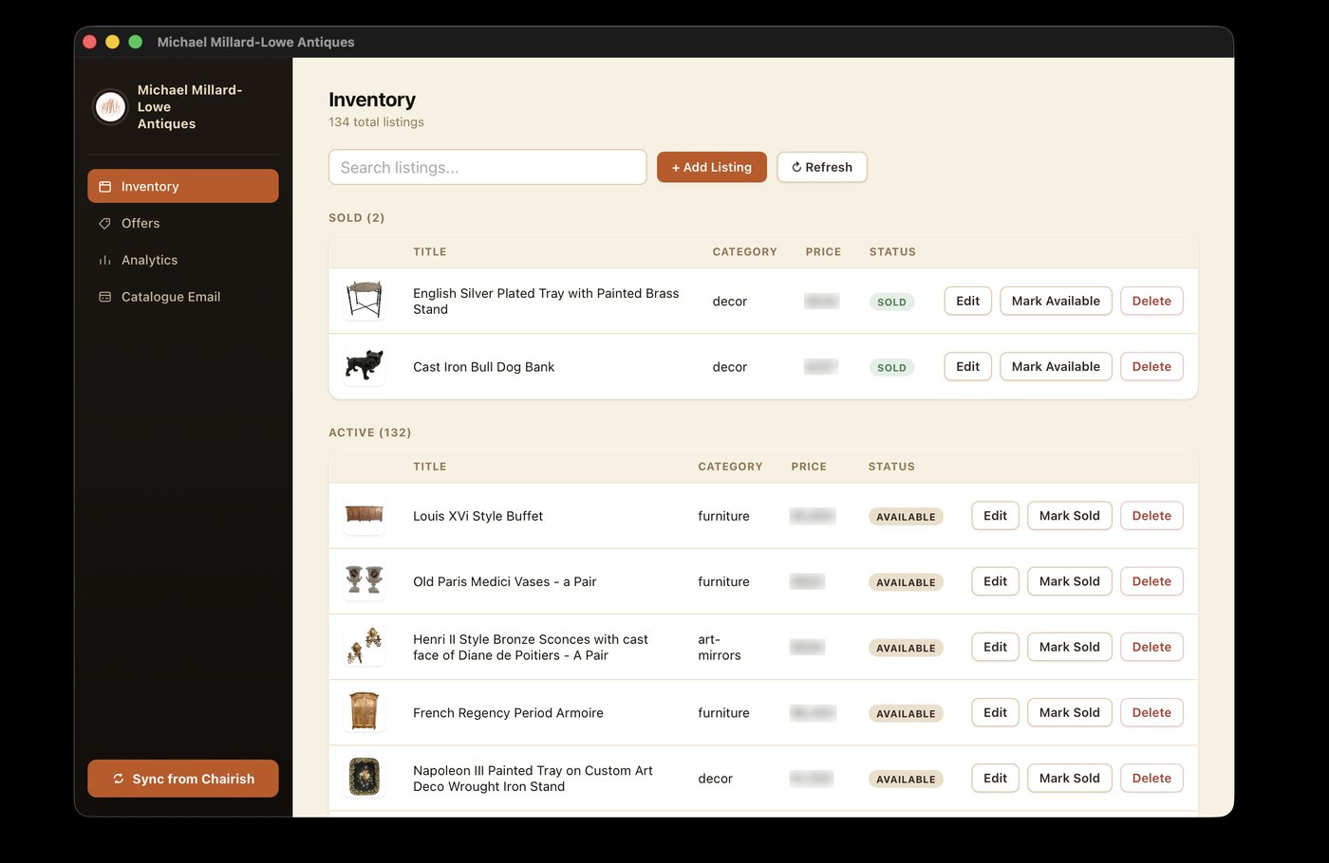1329x863 pixels.
Task: Mark Old Paris Medici Vases as sold
Action: point(1070,580)
